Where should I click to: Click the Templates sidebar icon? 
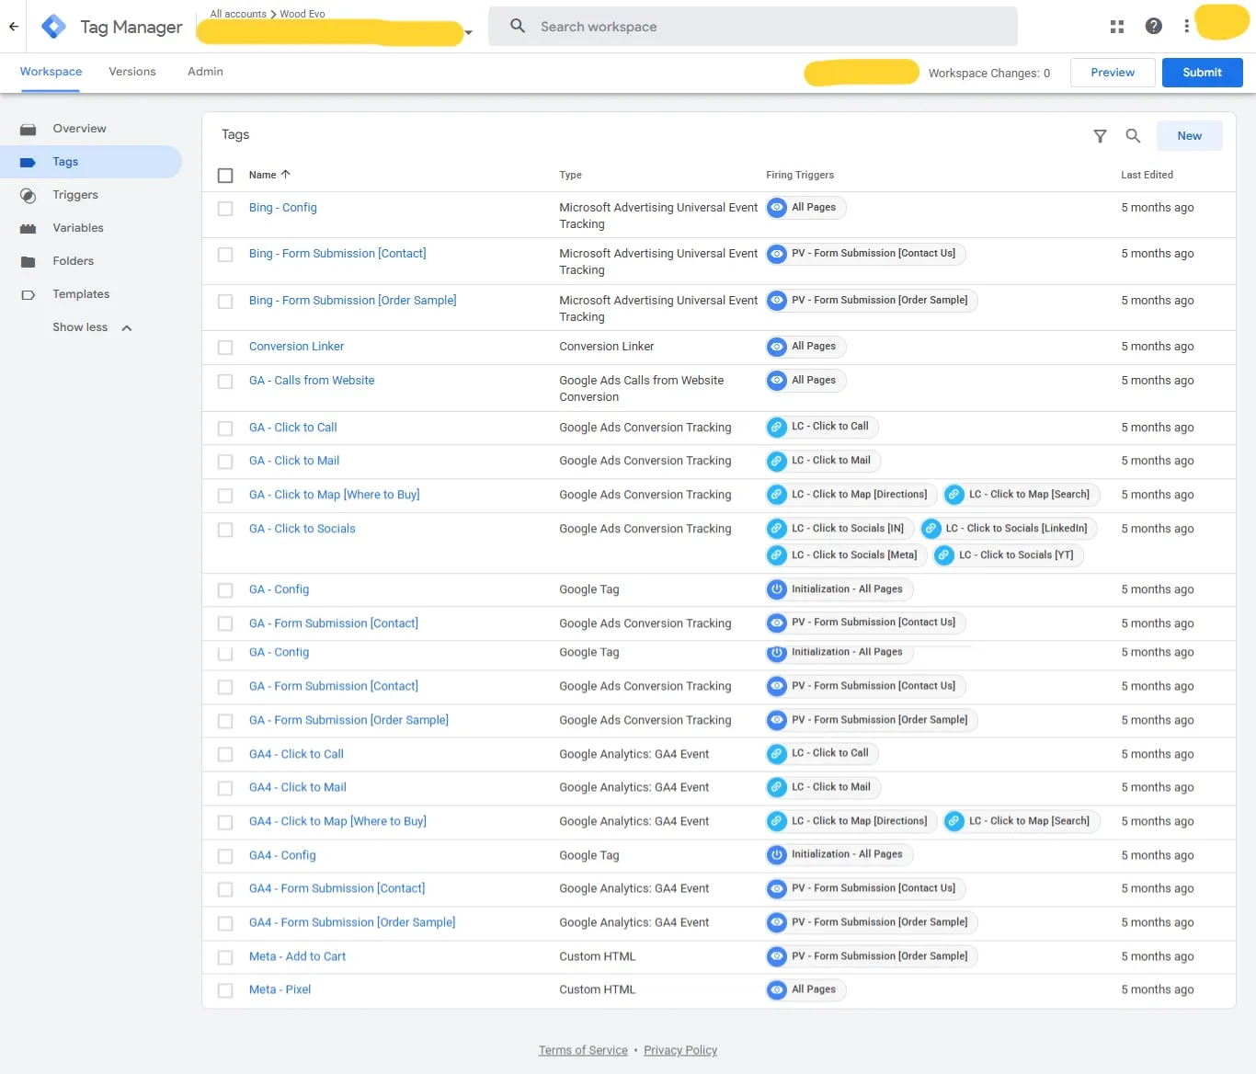pyautogui.click(x=29, y=294)
